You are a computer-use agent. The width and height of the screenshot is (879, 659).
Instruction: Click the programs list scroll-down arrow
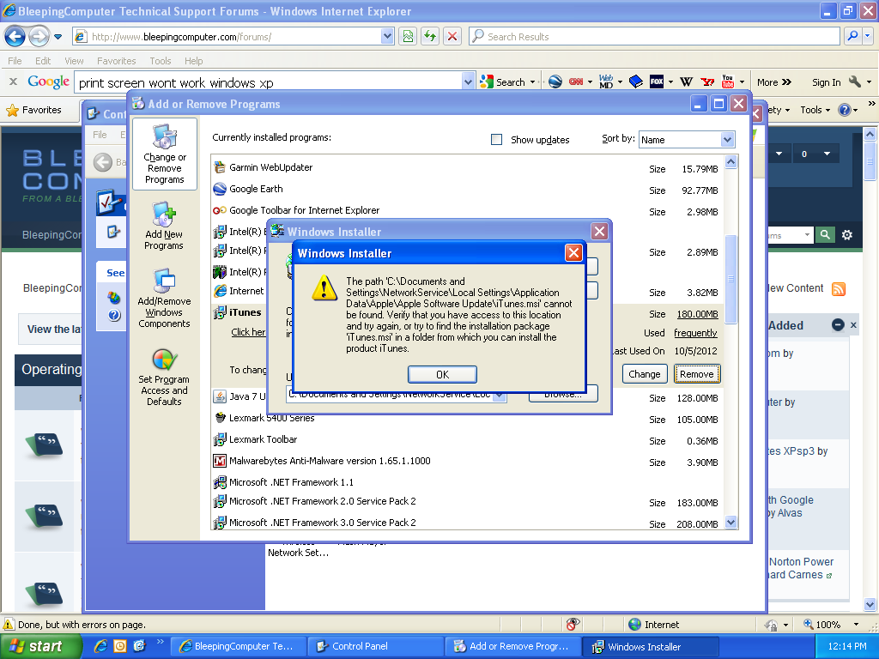730,523
